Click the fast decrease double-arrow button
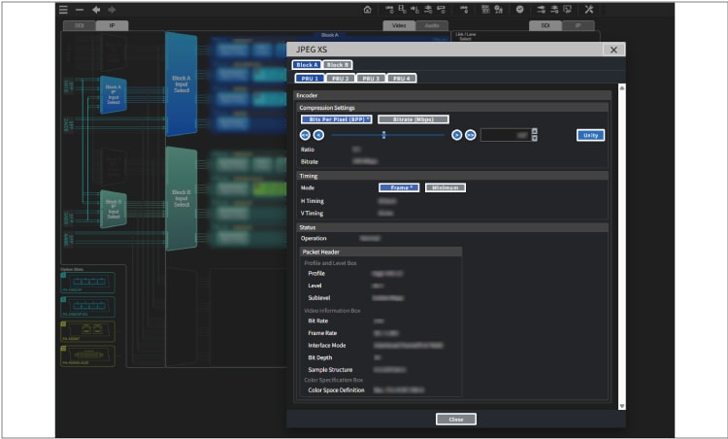728x439 pixels. click(x=305, y=135)
